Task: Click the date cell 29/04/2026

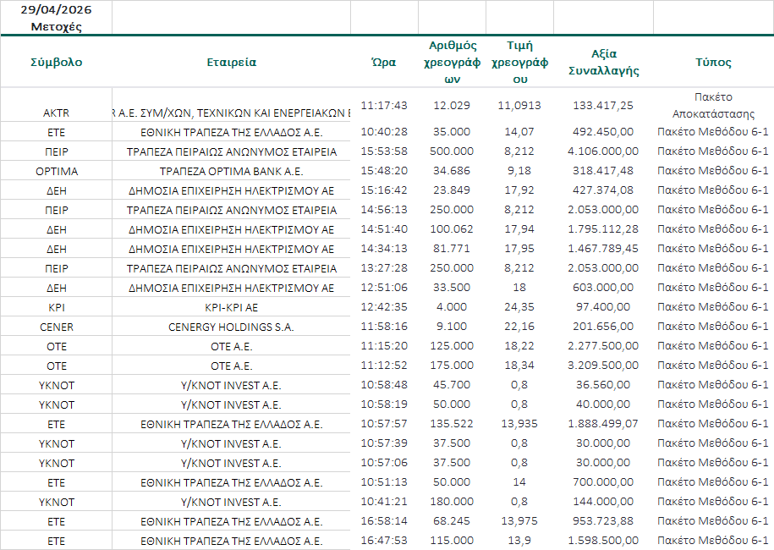Action: coord(56,10)
